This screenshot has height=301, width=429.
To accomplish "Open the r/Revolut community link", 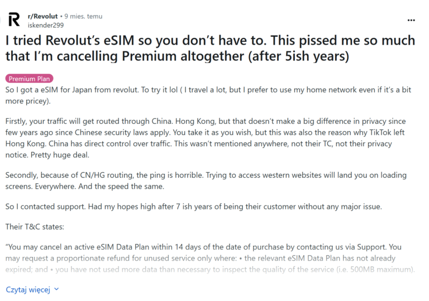I will [42, 17].
